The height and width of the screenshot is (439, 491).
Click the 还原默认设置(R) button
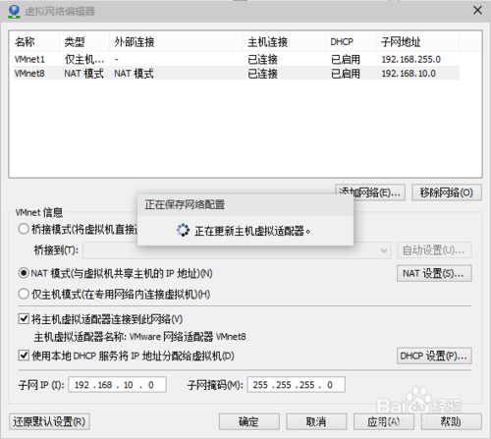click(x=49, y=421)
